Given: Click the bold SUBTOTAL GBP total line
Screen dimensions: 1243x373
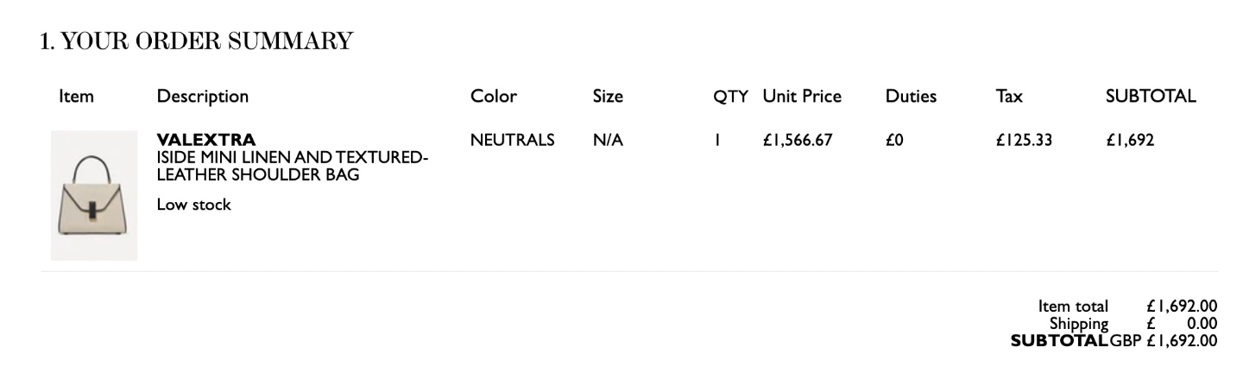Looking at the screenshot, I should [1114, 340].
